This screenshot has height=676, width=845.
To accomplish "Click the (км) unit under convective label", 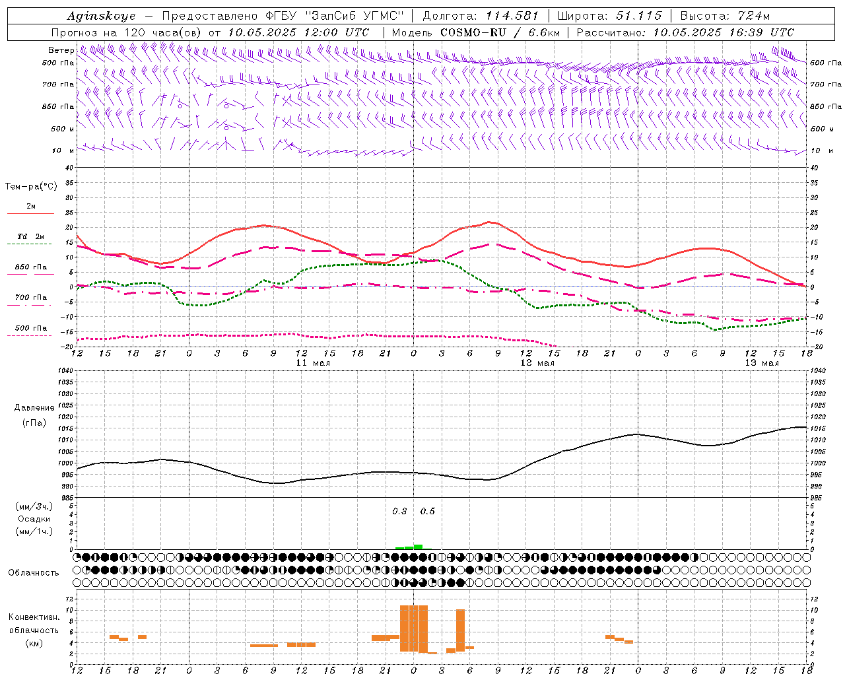I will [34, 643].
